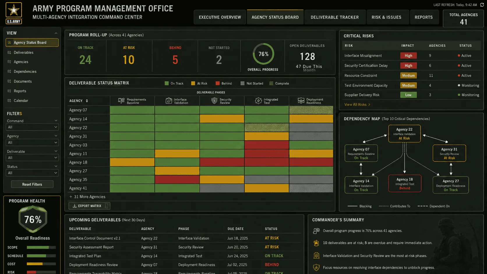487x274 pixels.
Task: Click the refresh icon beside Last Refresh
Action: (x=482, y=5)
